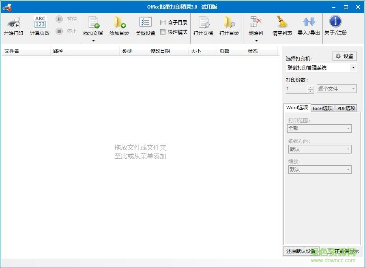Switch to the Excel选项 tab

tap(322, 108)
